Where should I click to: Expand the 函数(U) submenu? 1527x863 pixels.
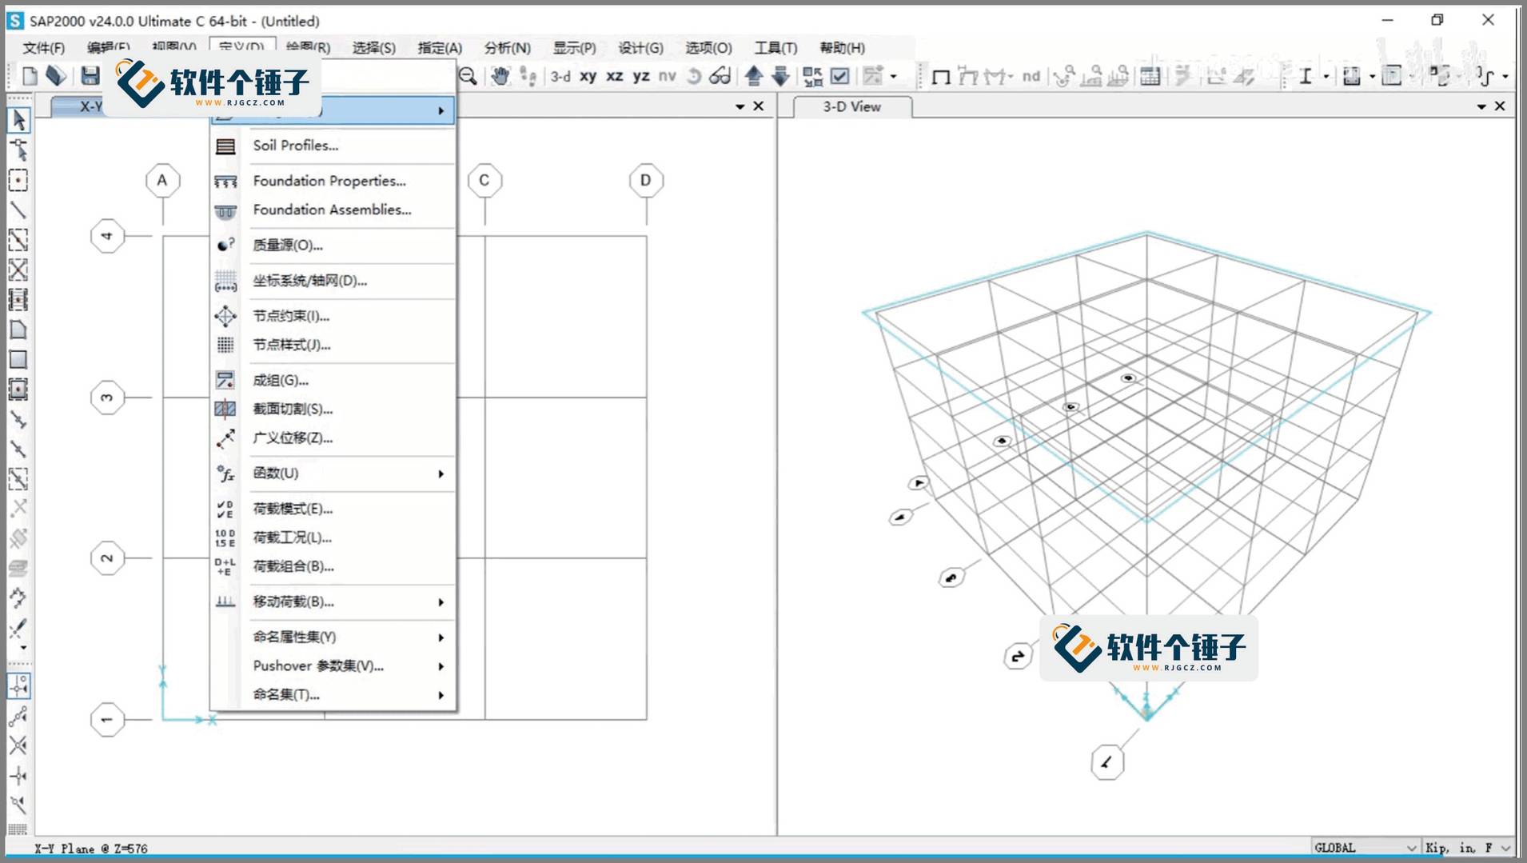tap(333, 473)
